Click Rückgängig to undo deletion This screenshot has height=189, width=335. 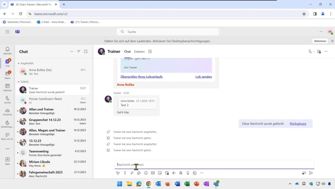[298, 124]
